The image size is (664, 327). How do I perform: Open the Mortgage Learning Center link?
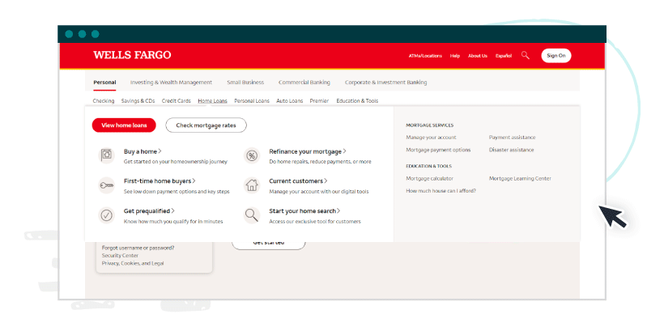(520, 179)
